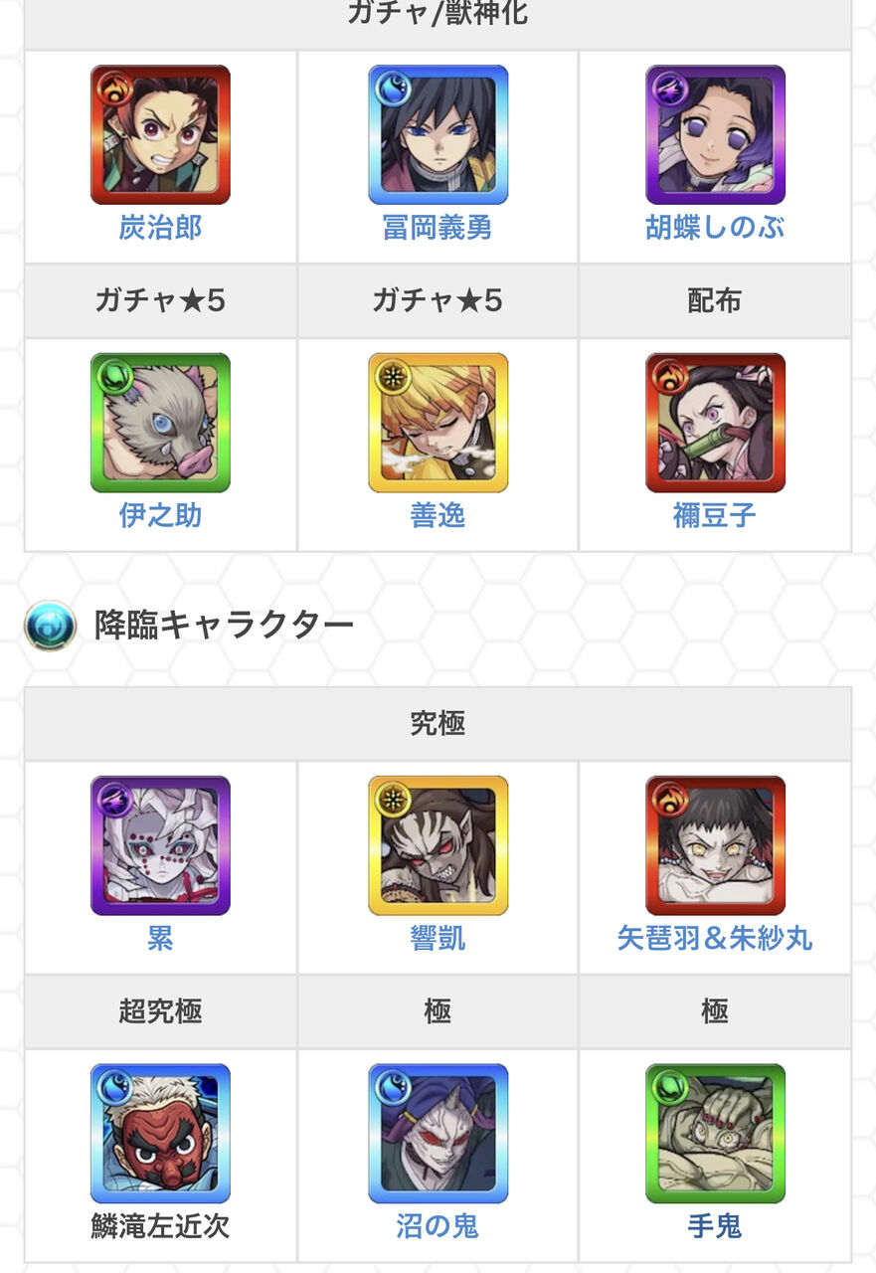Image resolution: width=876 pixels, height=1273 pixels.
Task: Open the 伊之助 boar-mask icon
Action: [160, 423]
